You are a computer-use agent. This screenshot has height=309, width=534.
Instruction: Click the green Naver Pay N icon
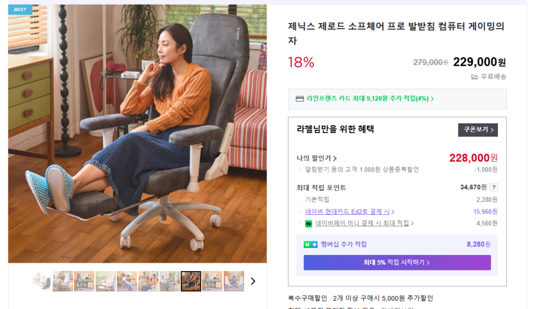click(309, 224)
